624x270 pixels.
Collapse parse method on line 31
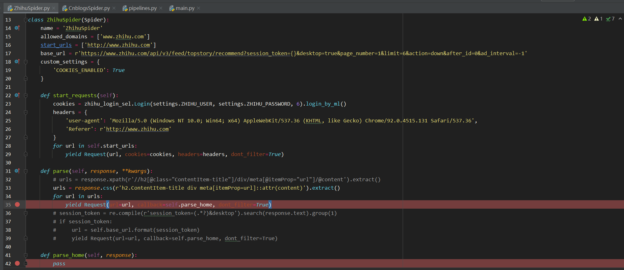pyautogui.click(x=26, y=171)
